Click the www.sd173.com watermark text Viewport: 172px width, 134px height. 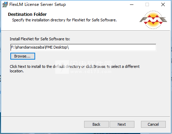coord(91,72)
